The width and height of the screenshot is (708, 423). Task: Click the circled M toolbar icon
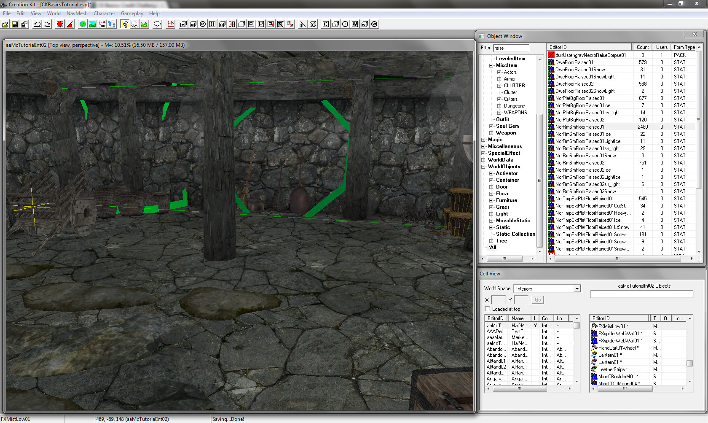coord(203,24)
